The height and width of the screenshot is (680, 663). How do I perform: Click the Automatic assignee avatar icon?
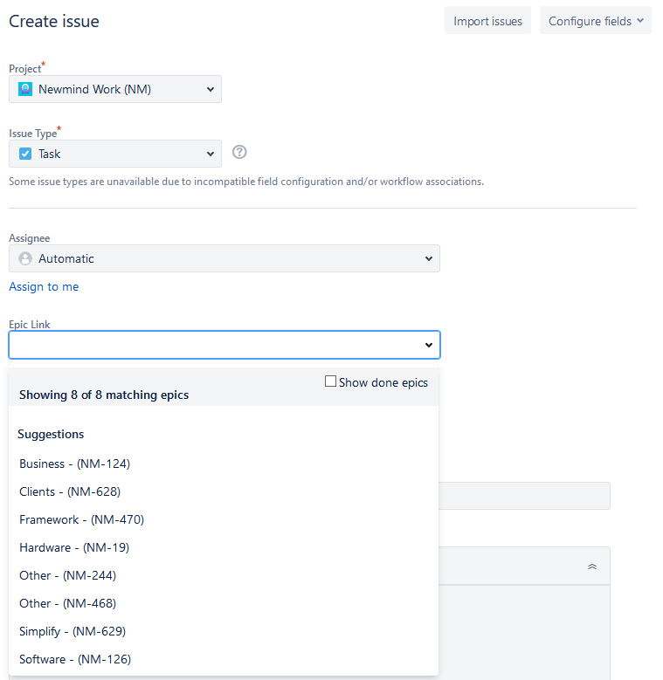(x=25, y=259)
